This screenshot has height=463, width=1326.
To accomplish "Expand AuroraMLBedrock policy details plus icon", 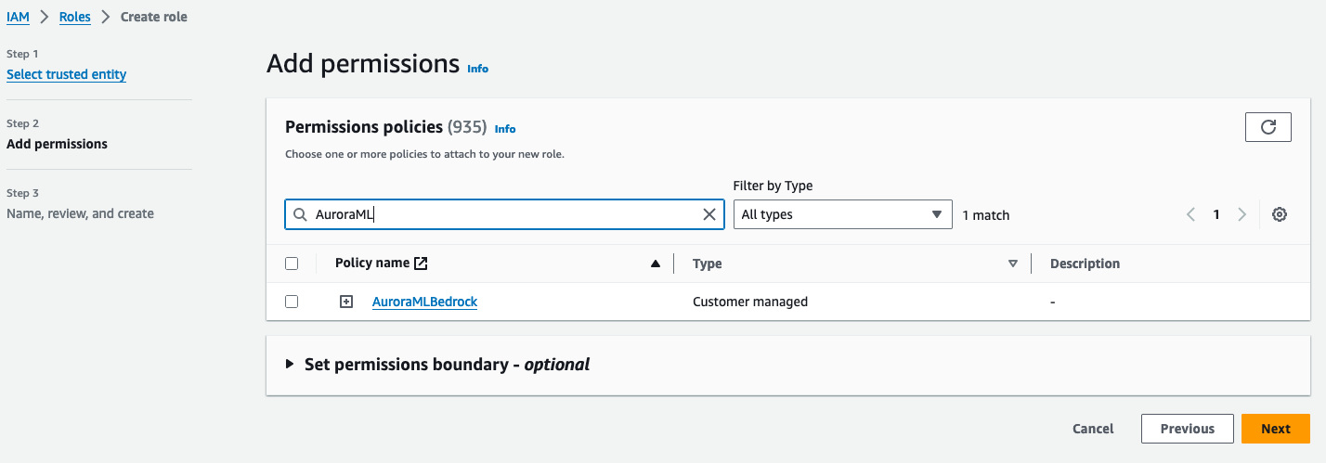I will coord(346,302).
